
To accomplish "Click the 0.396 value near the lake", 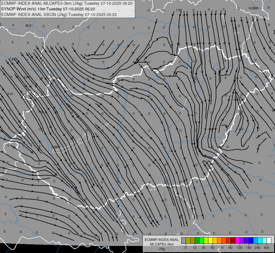I will tap(55, 147).
